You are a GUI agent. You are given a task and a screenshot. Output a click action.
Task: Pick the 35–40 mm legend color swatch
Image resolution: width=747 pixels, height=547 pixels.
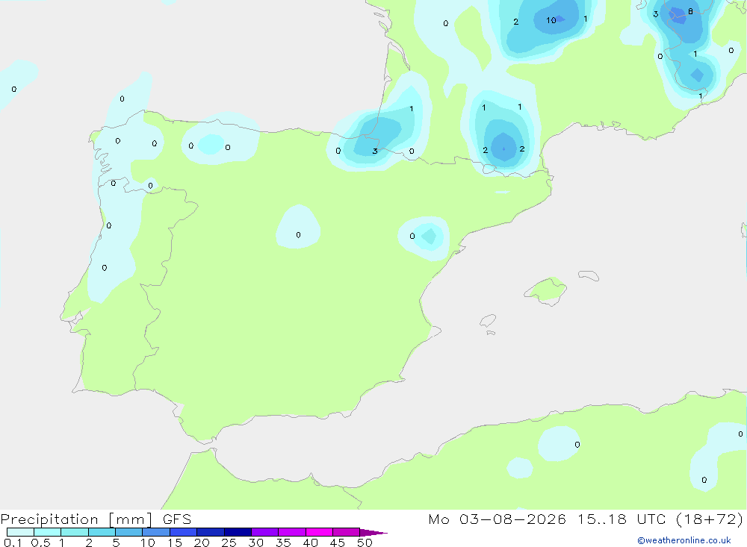291,532
